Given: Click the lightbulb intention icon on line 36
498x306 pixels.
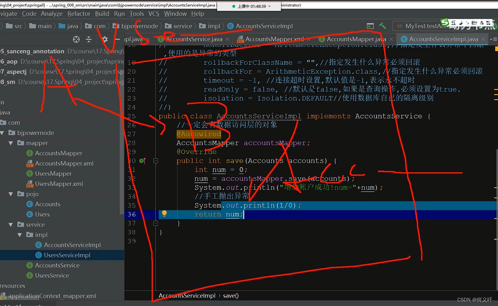Looking at the screenshot, I should (x=164, y=214).
